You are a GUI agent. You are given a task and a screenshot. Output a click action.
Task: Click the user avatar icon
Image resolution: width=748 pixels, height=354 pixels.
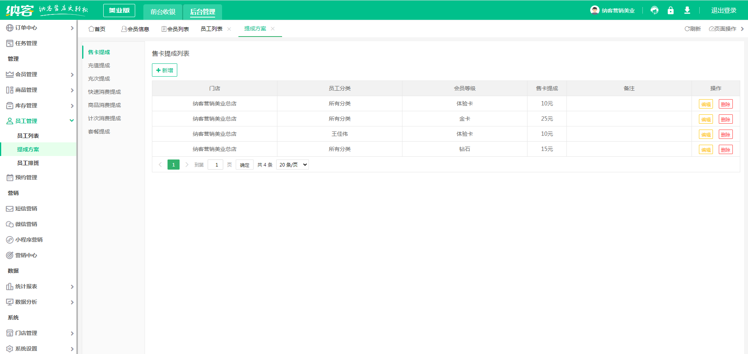point(595,10)
